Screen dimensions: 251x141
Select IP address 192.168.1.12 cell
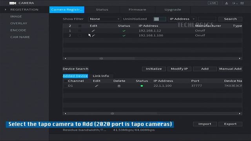pyautogui.click(x=150, y=31)
